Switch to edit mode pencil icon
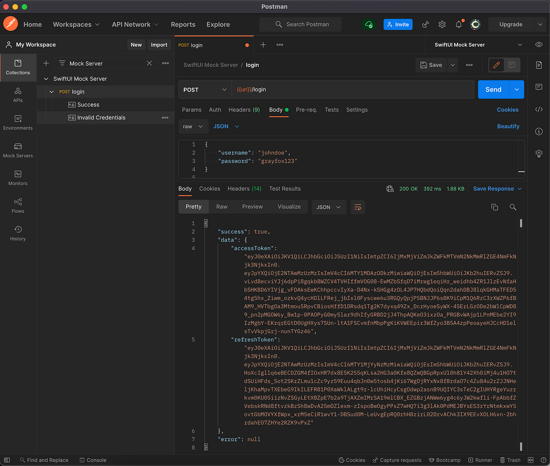 point(497,65)
